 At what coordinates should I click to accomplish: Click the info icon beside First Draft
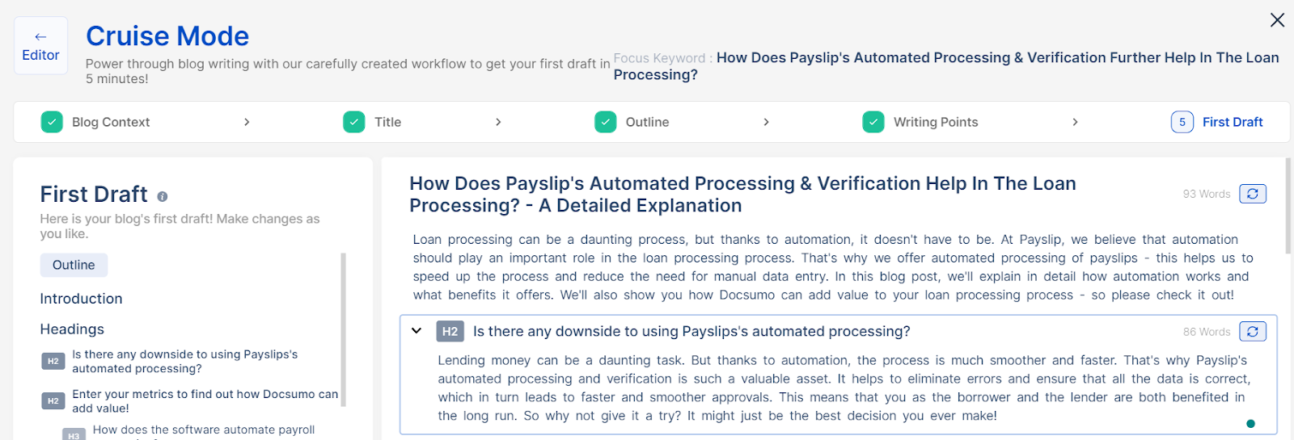(x=163, y=196)
